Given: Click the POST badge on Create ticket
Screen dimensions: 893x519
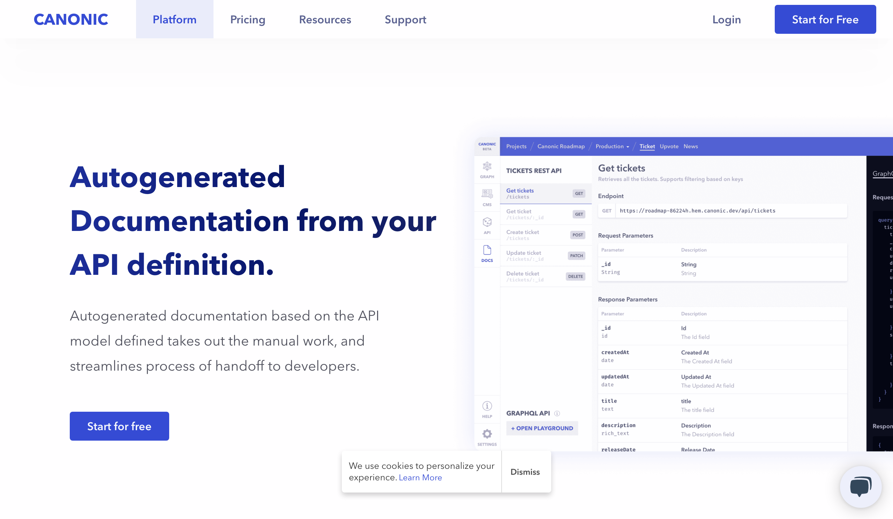Looking at the screenshot, I should (x=577, y=235).
